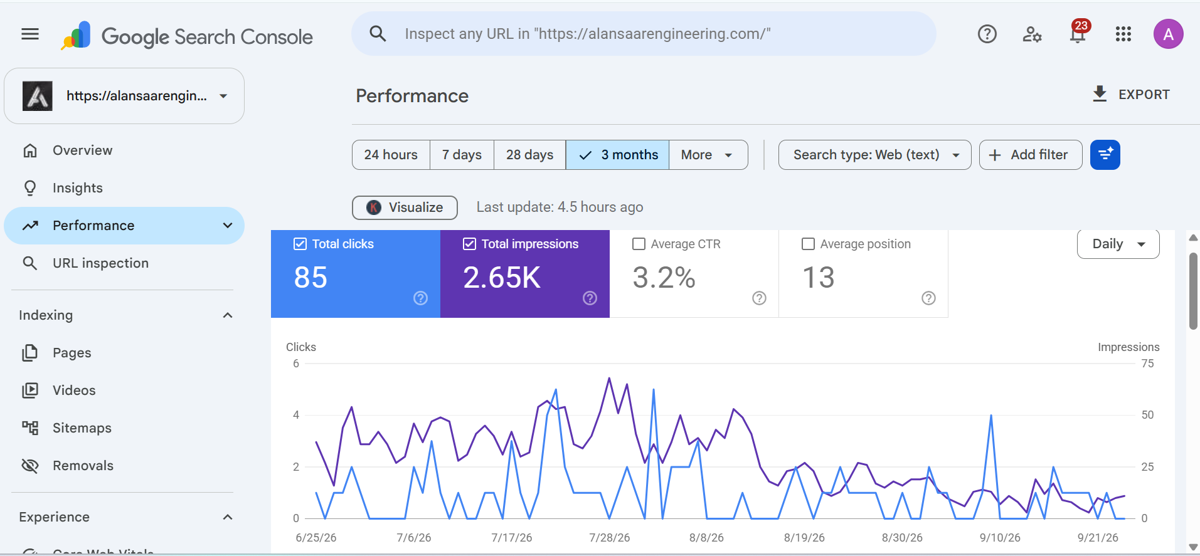Image resolution: width=1200 pixels, height=556 pixels.
Task: Enable Average position checkbox
Action: click(808, 244)
